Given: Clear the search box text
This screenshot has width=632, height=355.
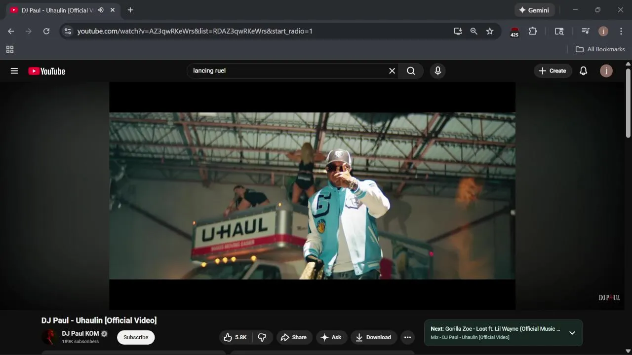Looking at the screenshot, I should (x=392, y=71).
